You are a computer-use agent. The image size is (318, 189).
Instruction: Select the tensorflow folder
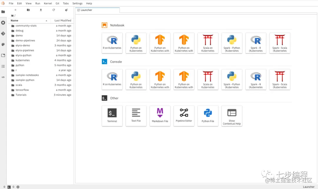pyautogui.click(x=41, y=90)
